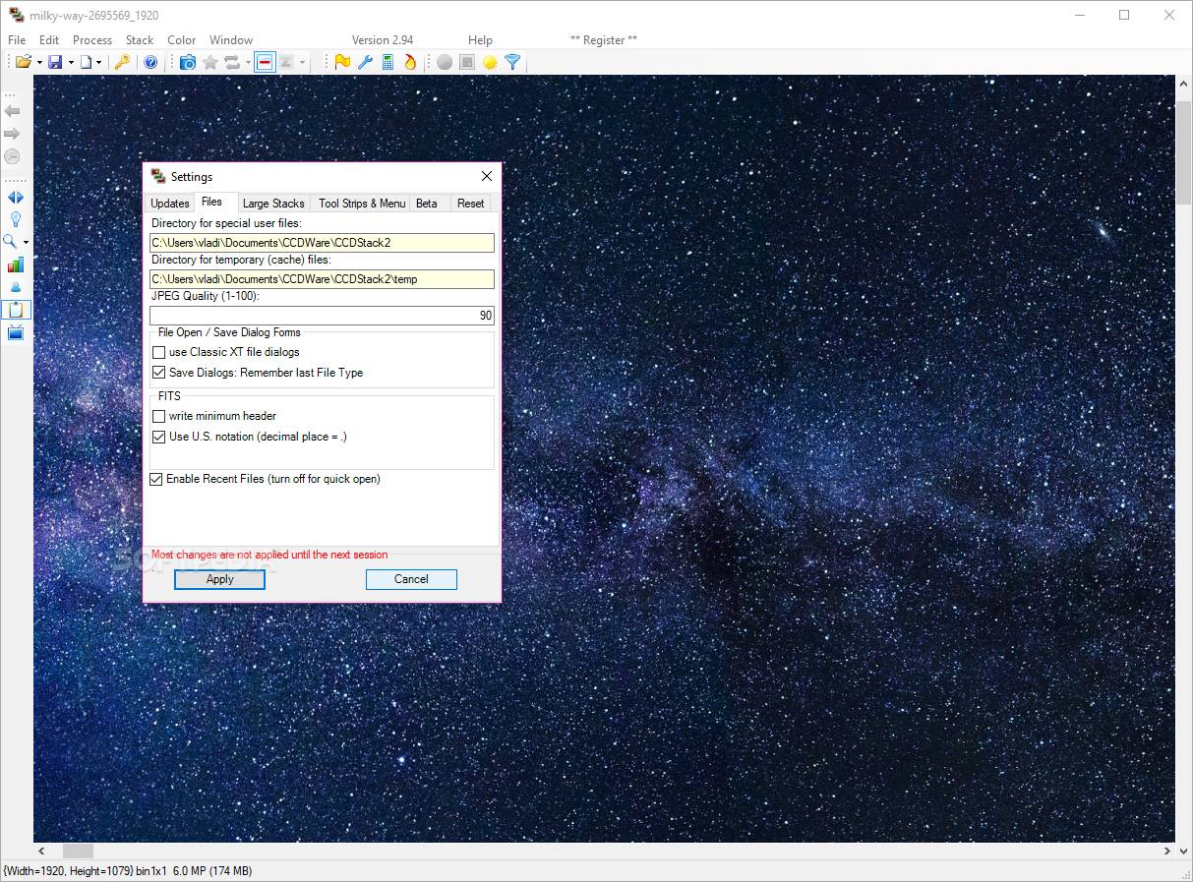Open the Process menu
The height and width of the screenshot is (882, 1193).
point(92,40)
